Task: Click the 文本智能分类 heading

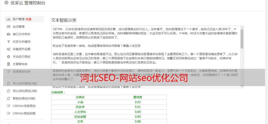Action: pos(64,20)
